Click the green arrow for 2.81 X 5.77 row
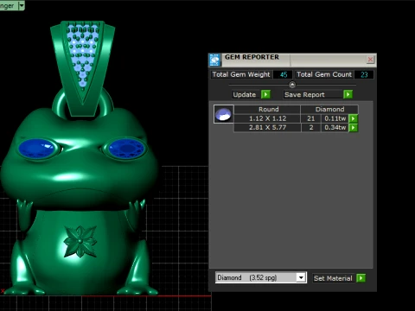Image resolution: width=415 pixels, height=311 pixels. click(353, 128)
